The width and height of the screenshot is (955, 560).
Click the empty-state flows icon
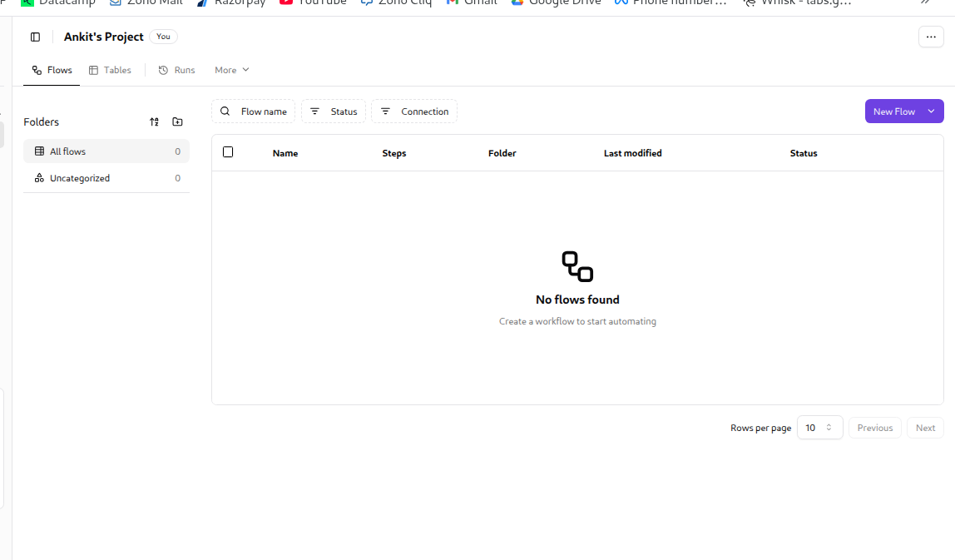tap(577, 266)
